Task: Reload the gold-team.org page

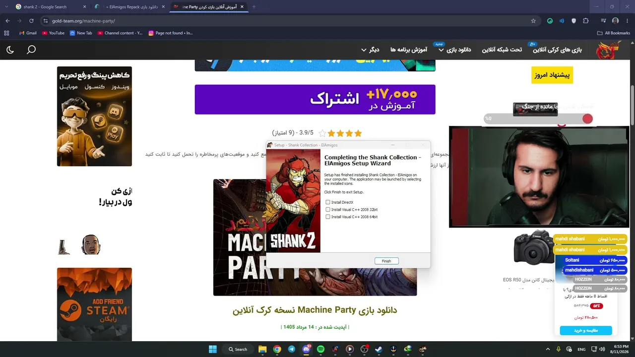Action: point(31,21)
